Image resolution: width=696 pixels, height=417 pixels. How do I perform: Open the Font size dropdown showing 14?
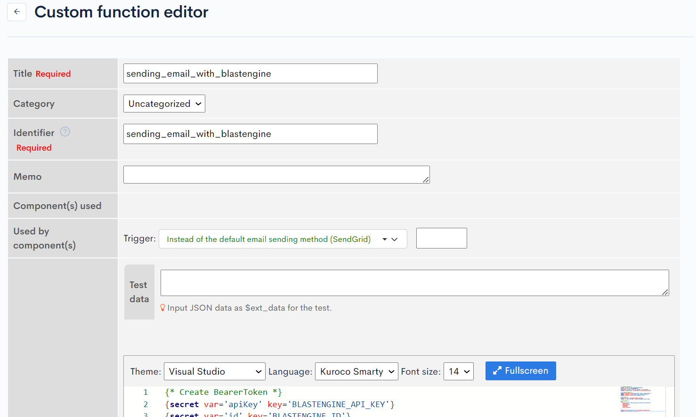(458, 371)
